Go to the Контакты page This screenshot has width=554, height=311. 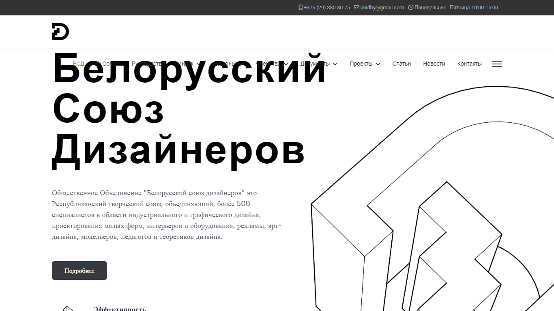click(469, 64)
